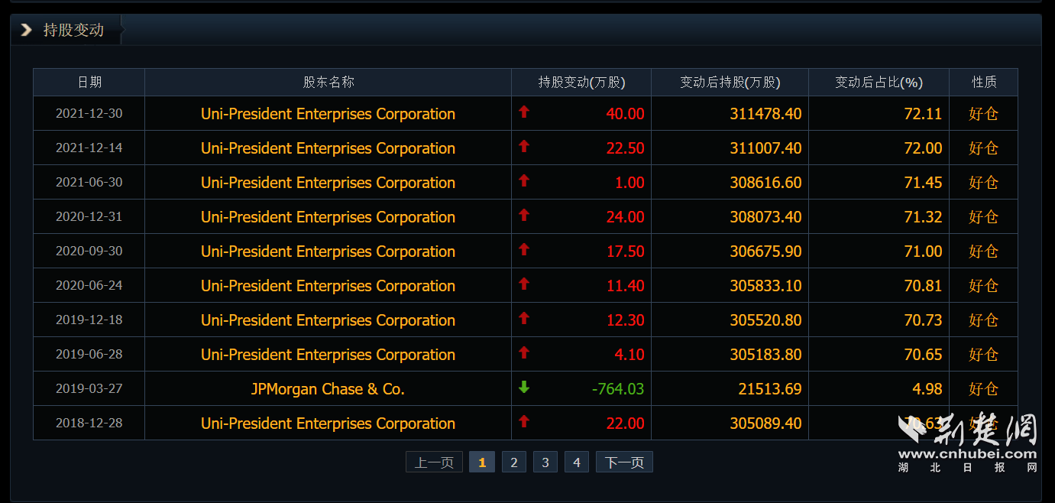Click the red up arrow in the 2021-06-30 row
The height and width of the screenshot is (503, 1055).
[524, 180]
